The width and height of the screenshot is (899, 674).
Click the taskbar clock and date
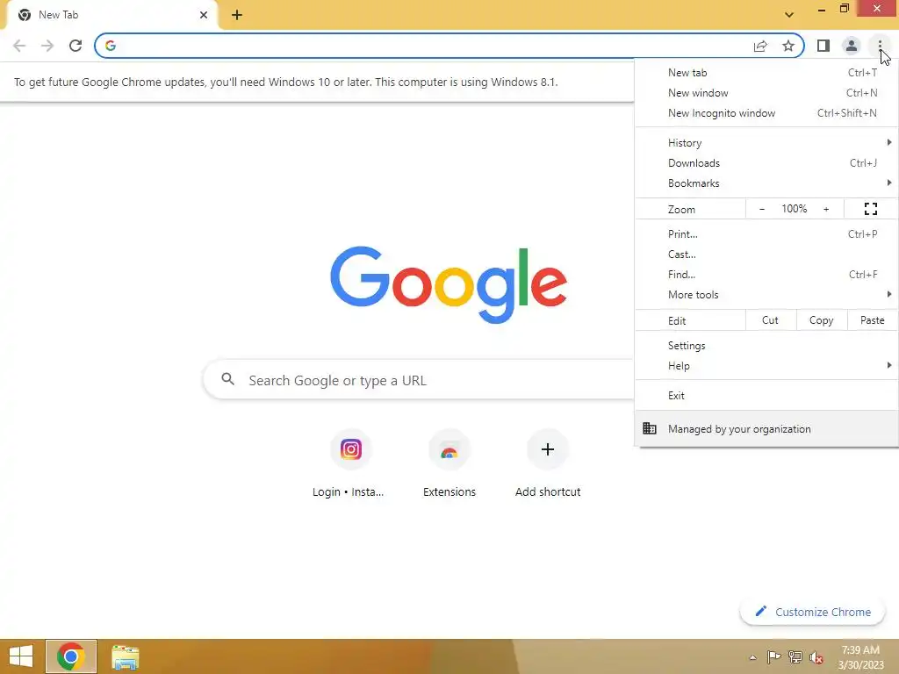coord(860,656)
